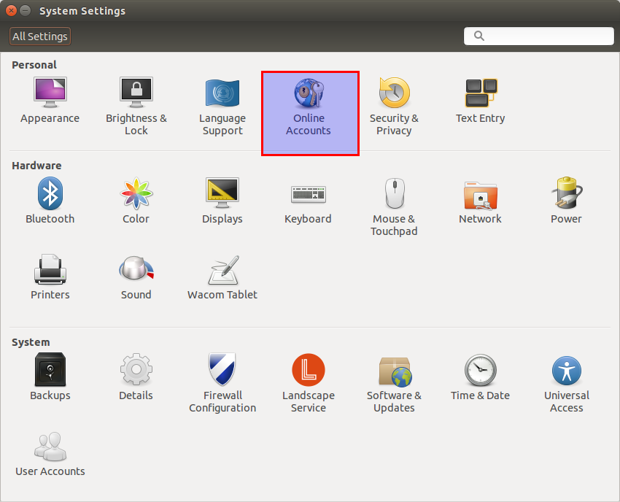620x502 pixels.
Task: Open Security & Privacy settings
Action: click(x=394, y=107)
